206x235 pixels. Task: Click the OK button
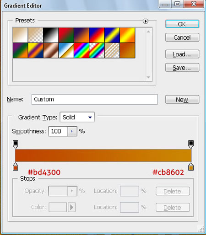pyautogui.click(x=182, y=24)
